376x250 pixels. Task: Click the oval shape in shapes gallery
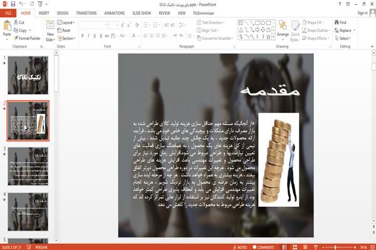coord(263,23)
